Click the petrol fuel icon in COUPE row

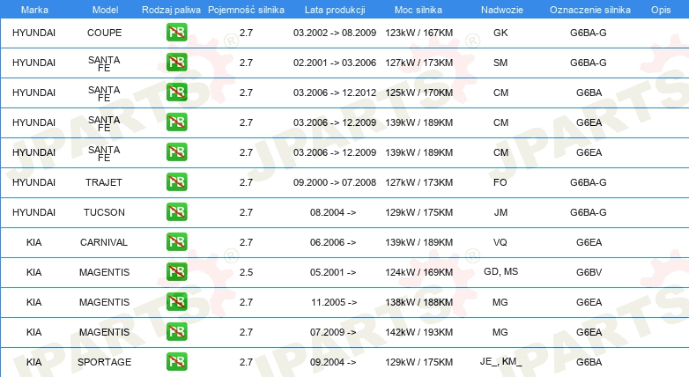click(x=176, y=33)
